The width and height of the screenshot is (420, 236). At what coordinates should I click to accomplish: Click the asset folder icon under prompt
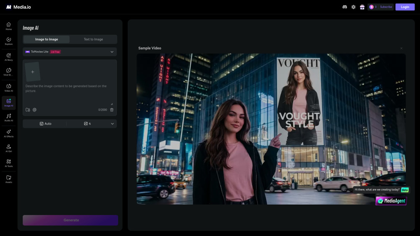pyautogui.click(x=28, y=109)
